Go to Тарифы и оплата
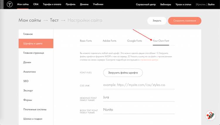This screenshot has width=220, height=125. click(x=52, y=4)
